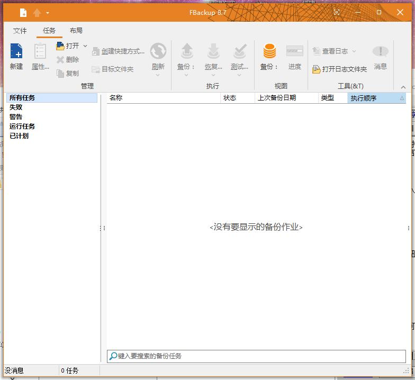415x380 pixels.
Task: Click the focus mode icon in title bar
Action: [337, 12]
